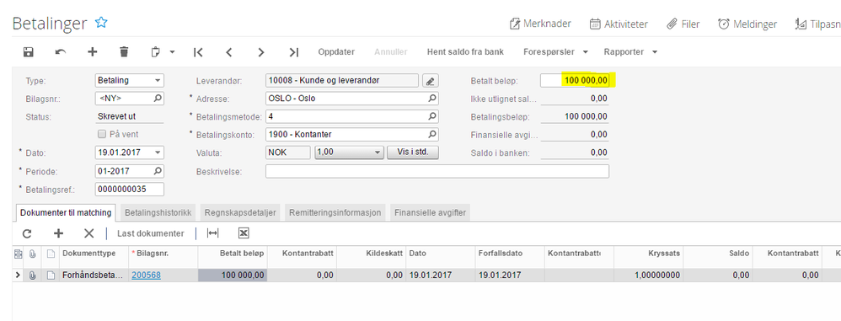Save the payment with the floppy disk icon
Viewport: 841px width, 321px height.
pyautogui.click(x=29, y=52)
